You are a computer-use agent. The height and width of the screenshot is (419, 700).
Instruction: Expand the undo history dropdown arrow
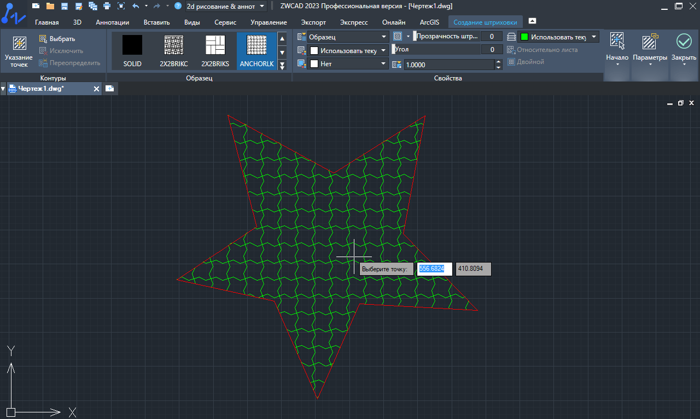(x=146, y=6)
